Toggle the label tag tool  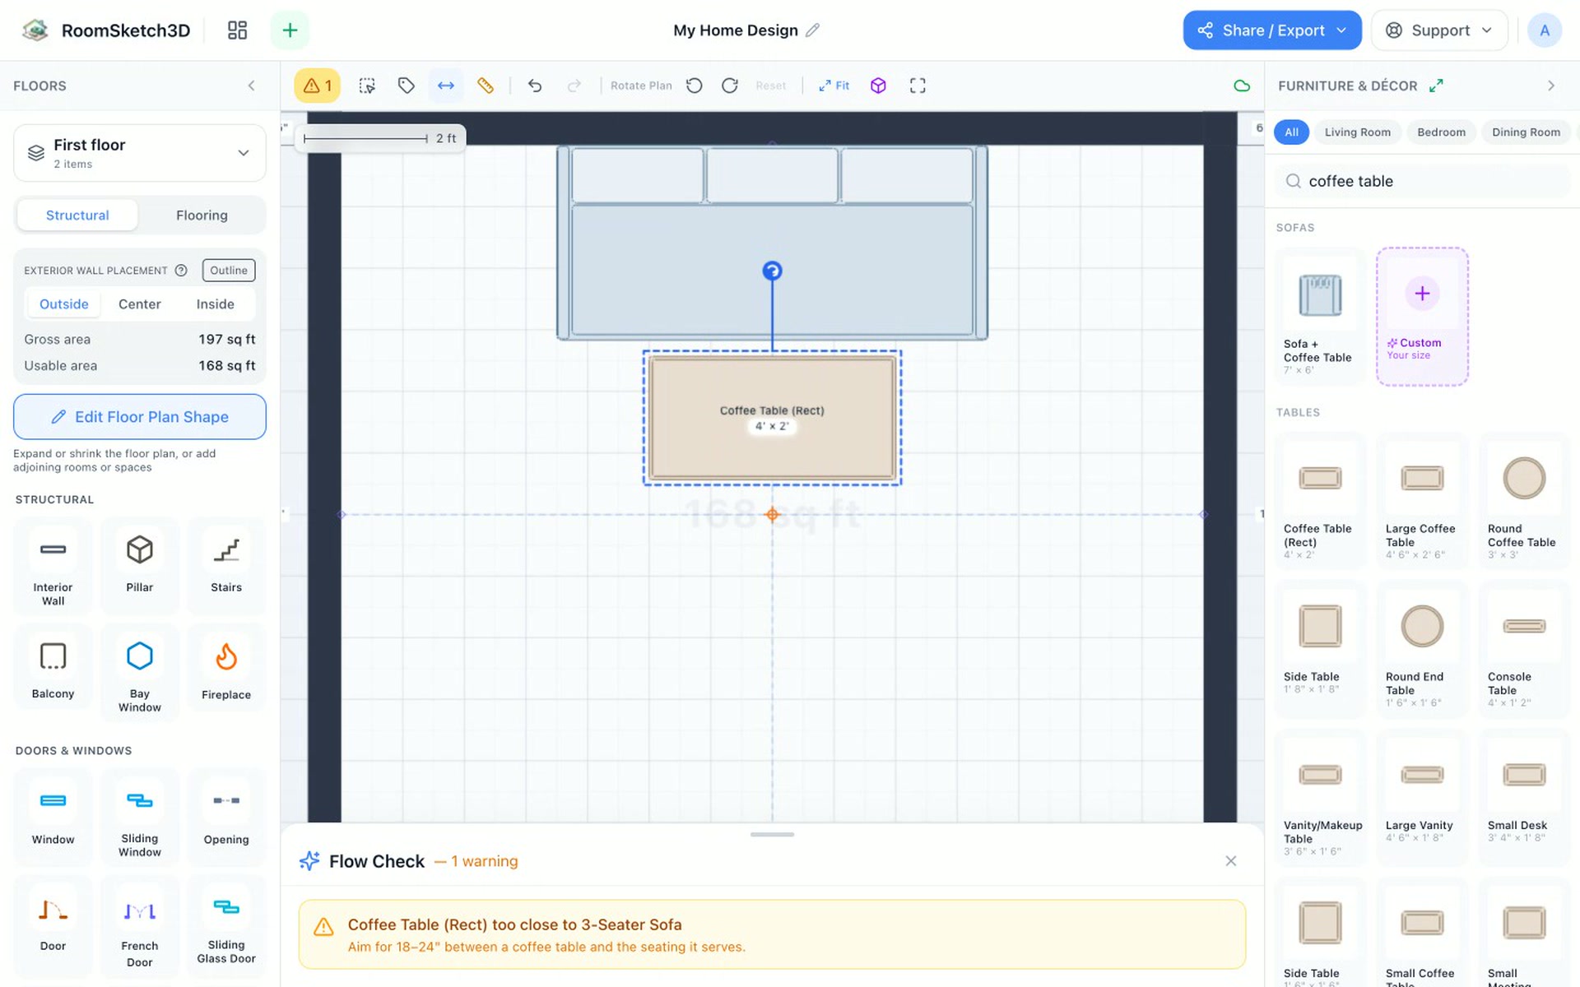406,86
